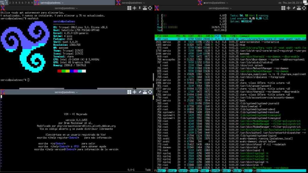Toggle sticky pin on the htop window
The height and width of the screenshot is (173, 308).
click(x=294, y=8)
